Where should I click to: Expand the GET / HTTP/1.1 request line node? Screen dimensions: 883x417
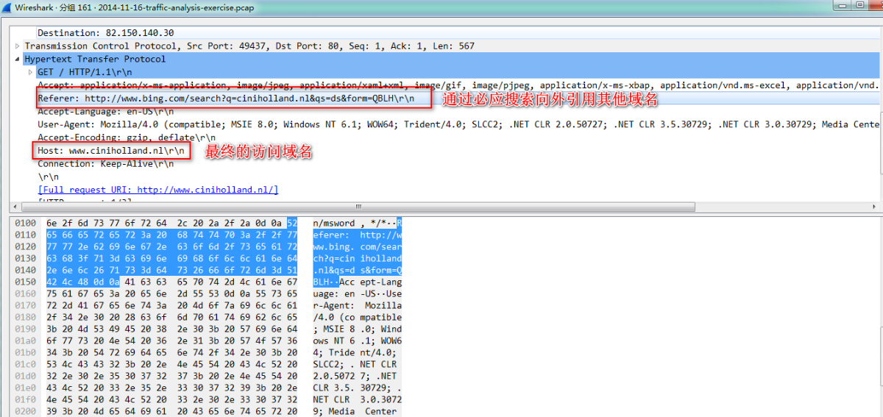coord(30,72)
